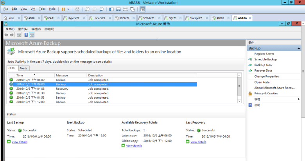
Task: Expand the 檢視 submenu arrow in actions
Action: pos(299,99)
